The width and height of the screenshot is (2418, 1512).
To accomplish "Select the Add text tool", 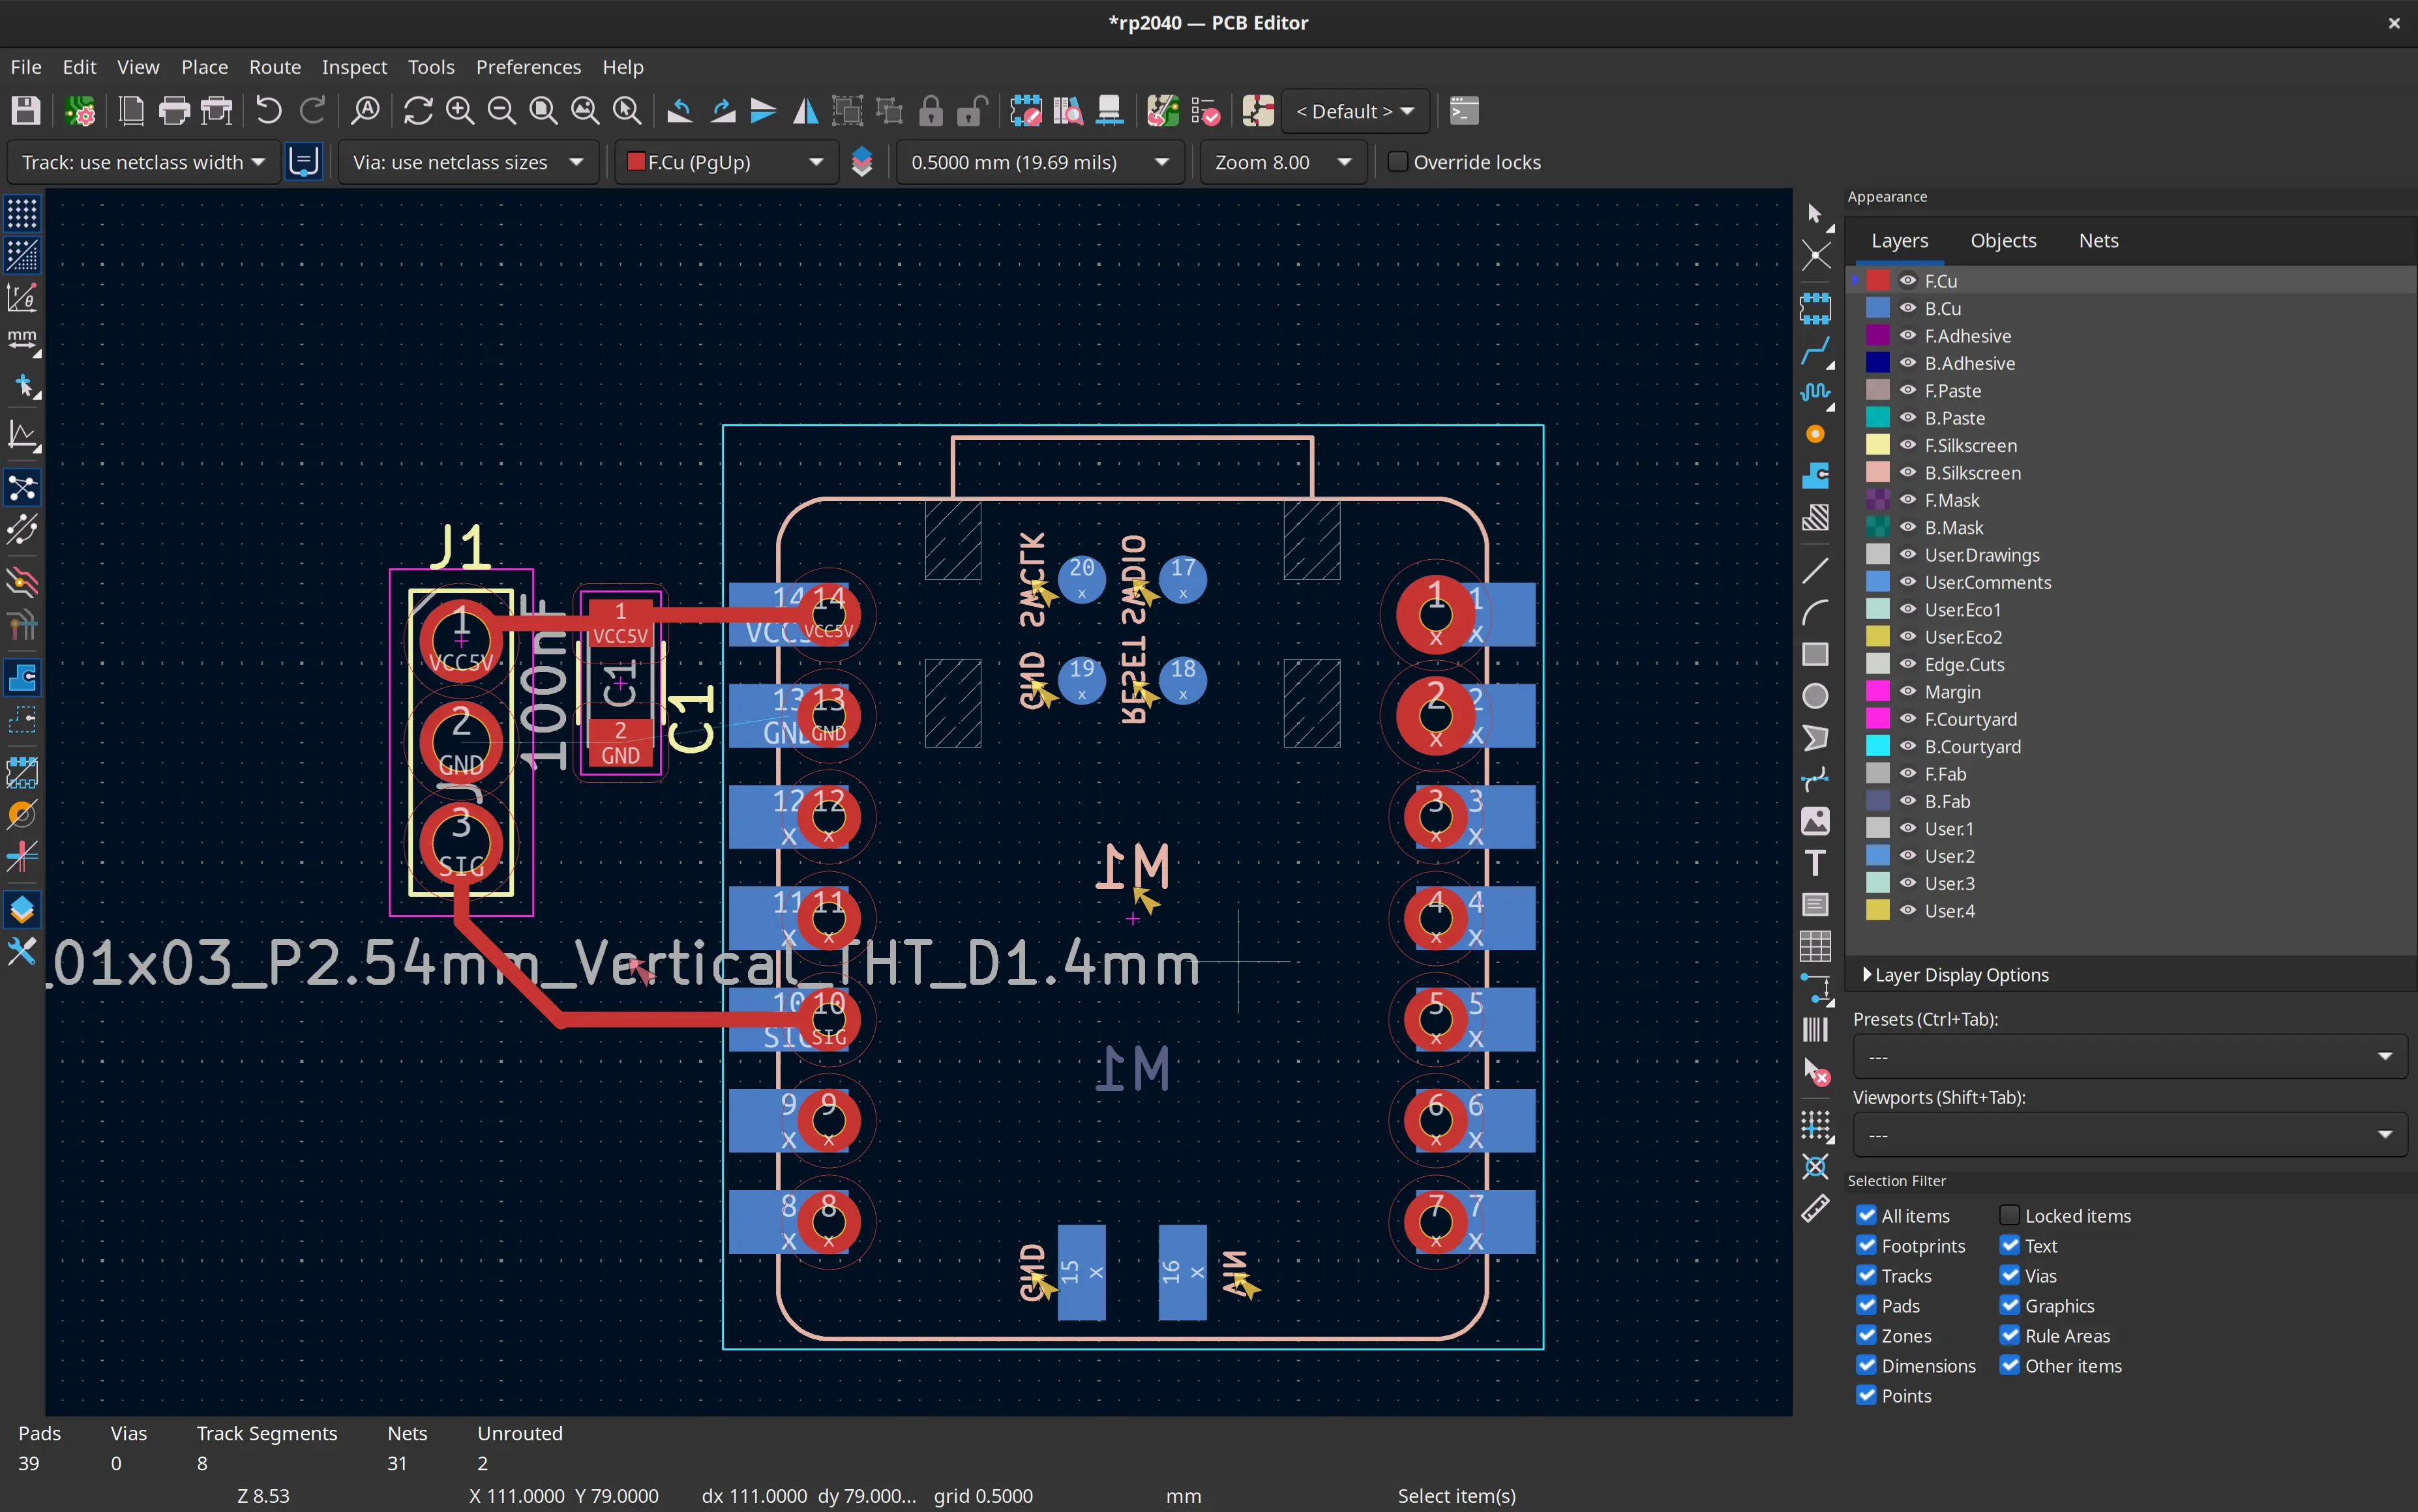I will [1815, 863].
